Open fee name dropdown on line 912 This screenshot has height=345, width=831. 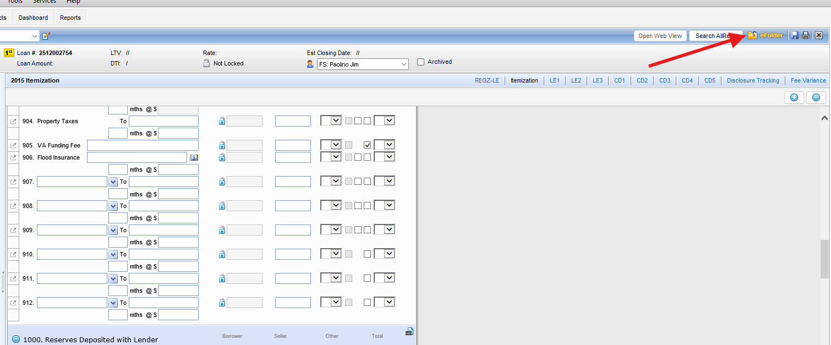[x=113, y=303]
